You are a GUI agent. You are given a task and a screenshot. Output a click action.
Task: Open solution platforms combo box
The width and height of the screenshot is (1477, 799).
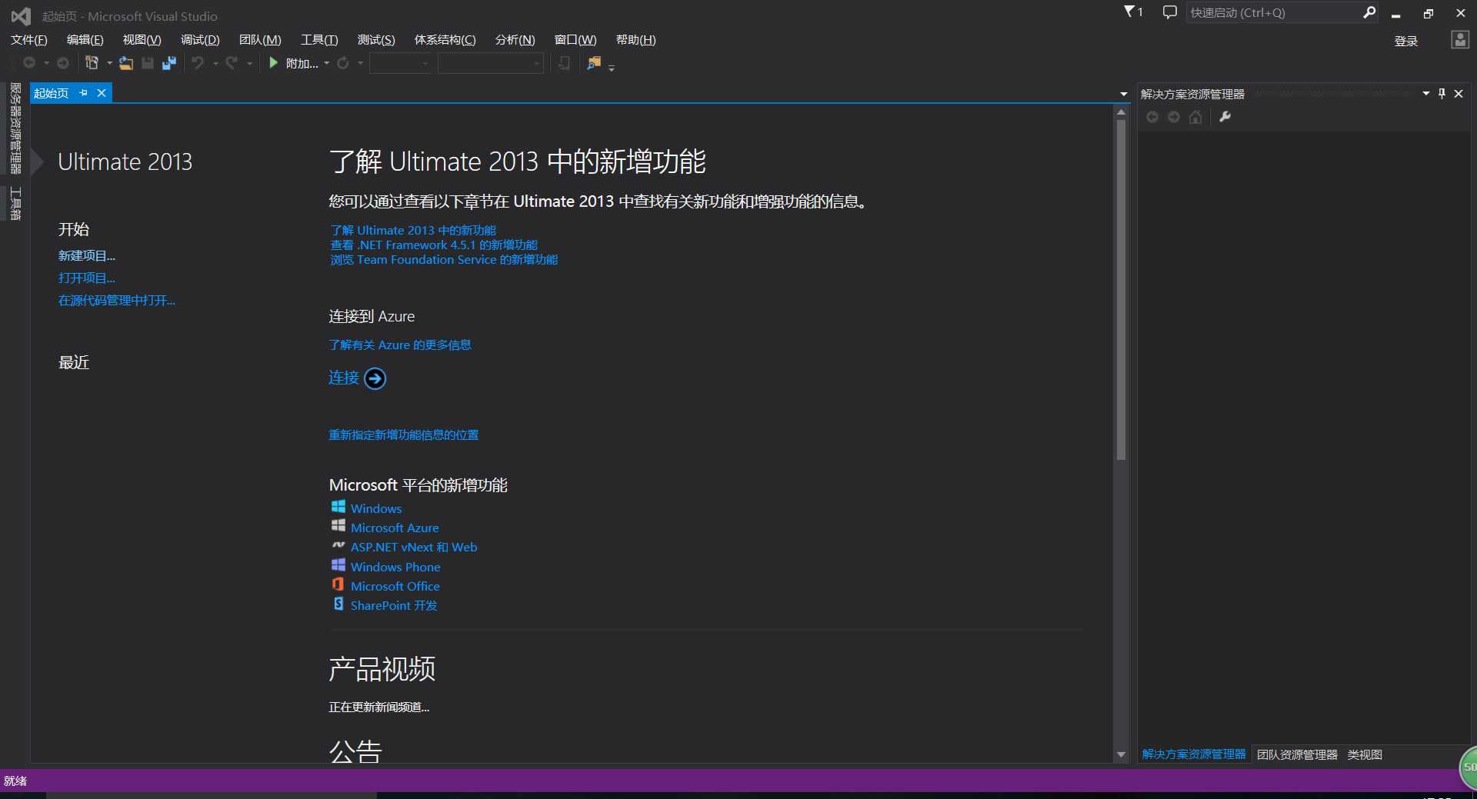click(491, 63)
